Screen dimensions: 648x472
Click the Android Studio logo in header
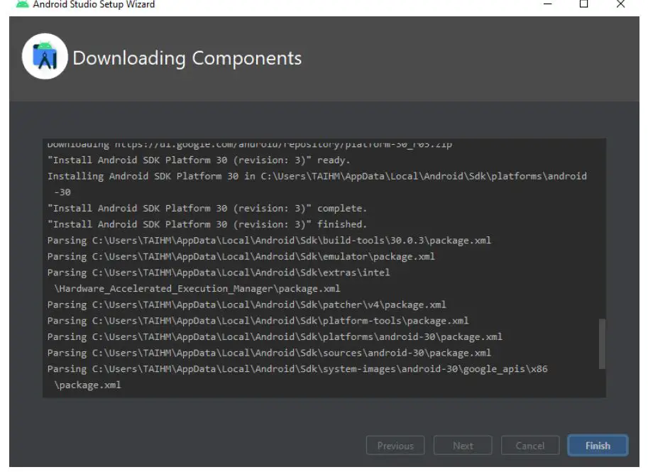(x=44, y=57)
